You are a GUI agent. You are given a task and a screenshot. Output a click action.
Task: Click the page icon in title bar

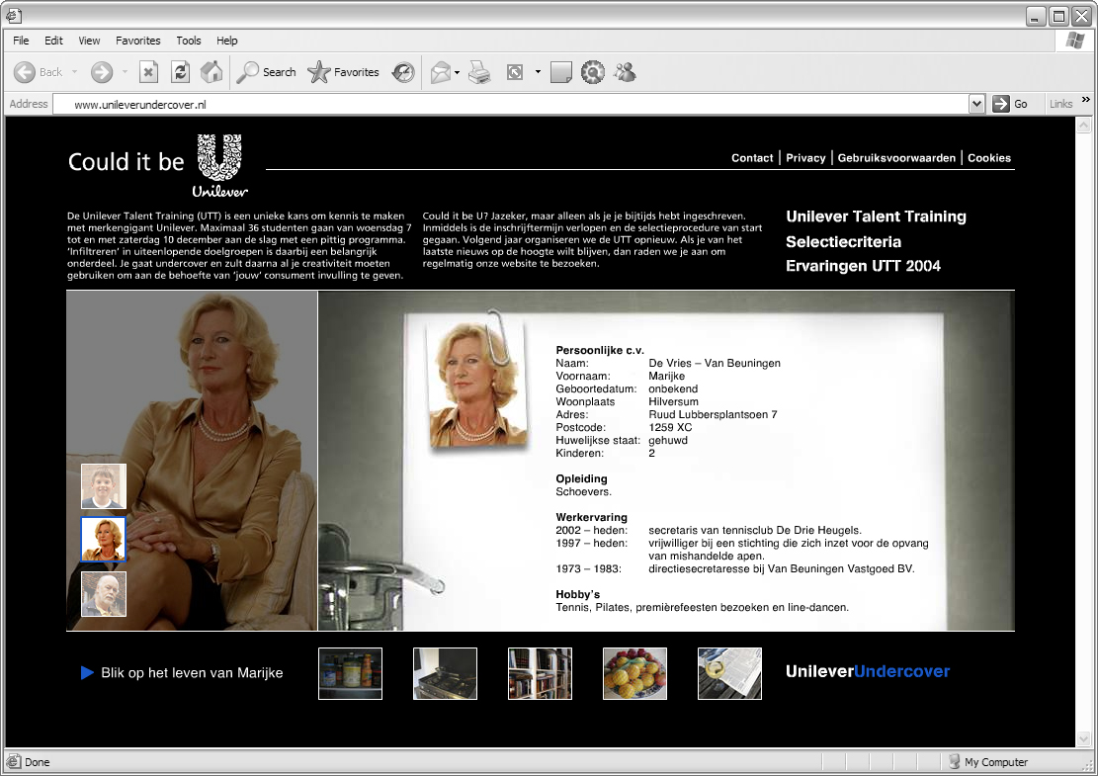tap(13, 15)
